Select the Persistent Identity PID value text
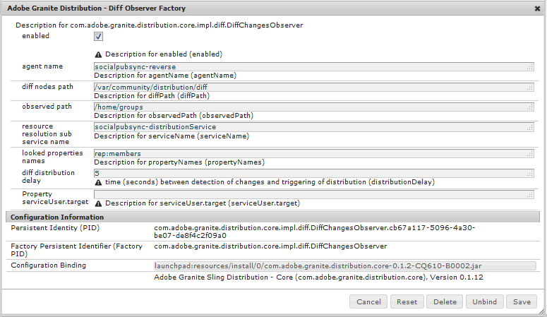547x317 pixels. pos(315,232)
